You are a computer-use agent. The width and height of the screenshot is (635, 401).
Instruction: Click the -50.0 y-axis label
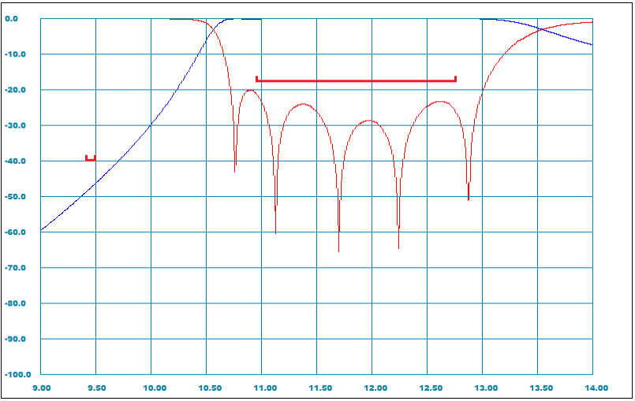point(16,197)
